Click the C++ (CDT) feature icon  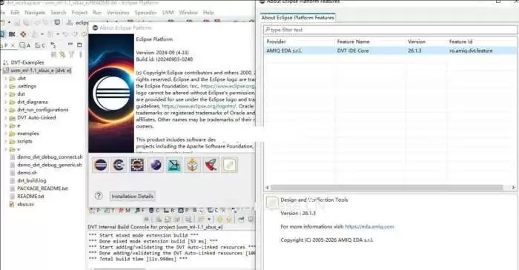tap(119, 165)
